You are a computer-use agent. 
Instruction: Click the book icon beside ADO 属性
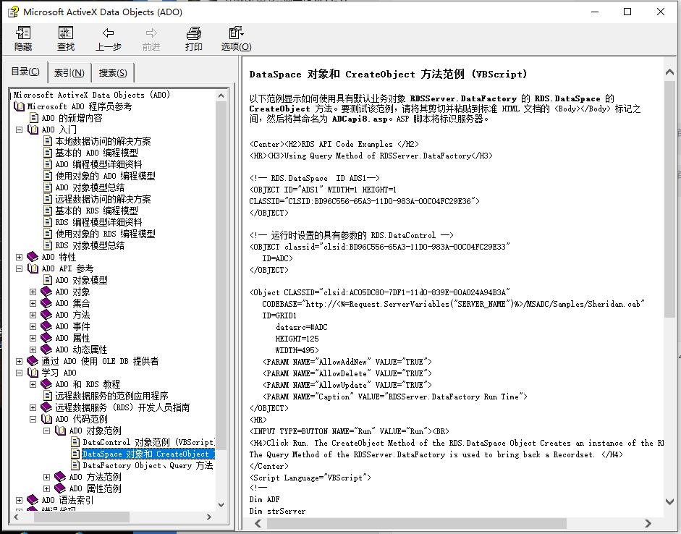(x=46, y=338)
